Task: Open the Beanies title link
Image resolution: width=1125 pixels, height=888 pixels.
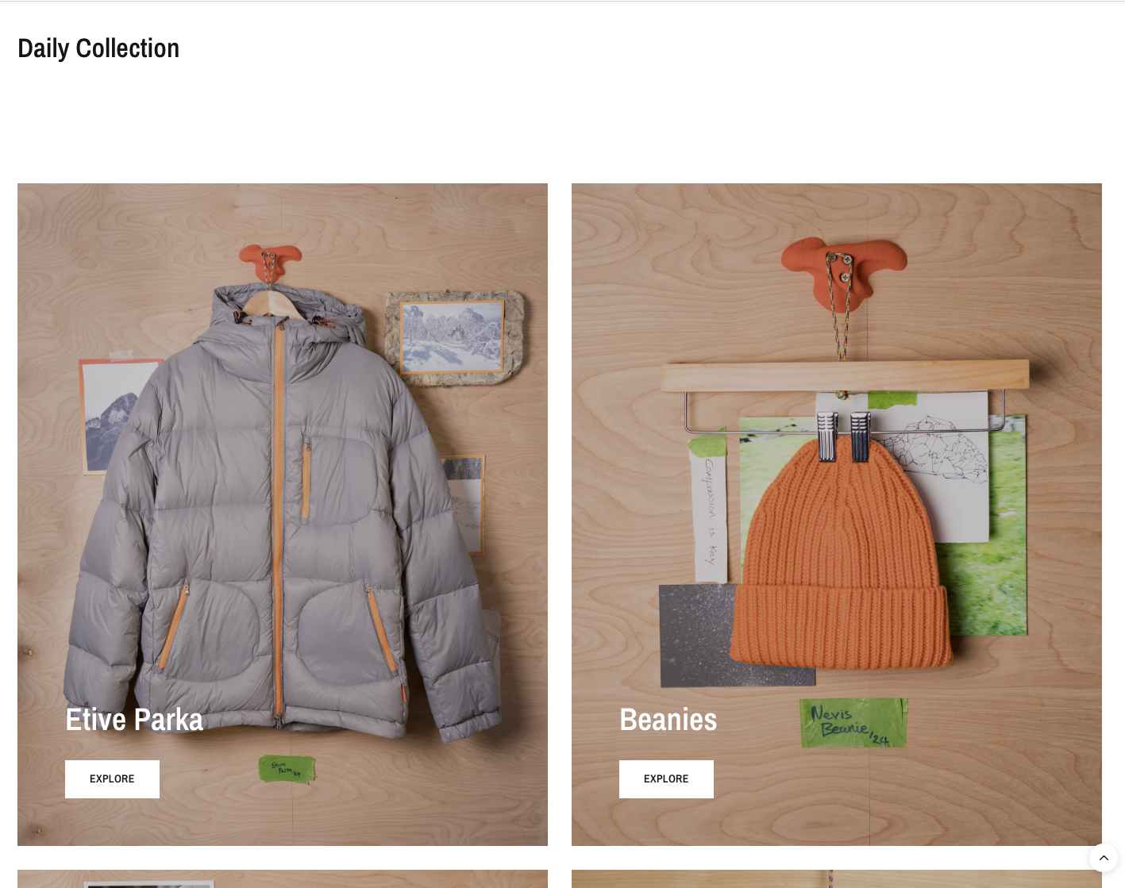Action: click(x=668, y=720)
